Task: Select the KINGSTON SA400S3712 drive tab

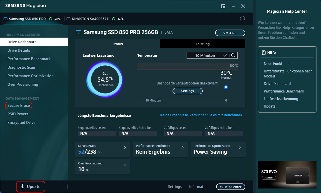Action: [x=95, y=19]
